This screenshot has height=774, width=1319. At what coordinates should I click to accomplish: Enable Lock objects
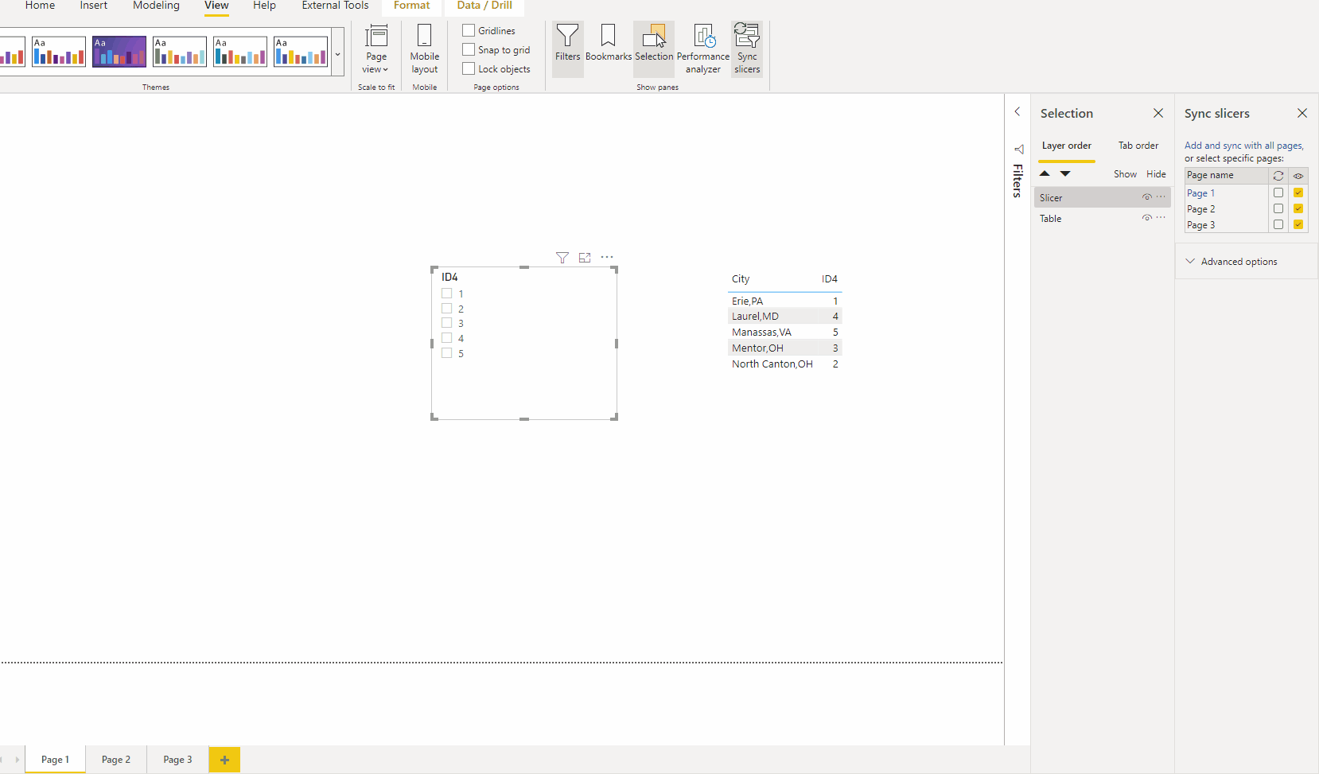pyautogui.click(x=469, y=68)
